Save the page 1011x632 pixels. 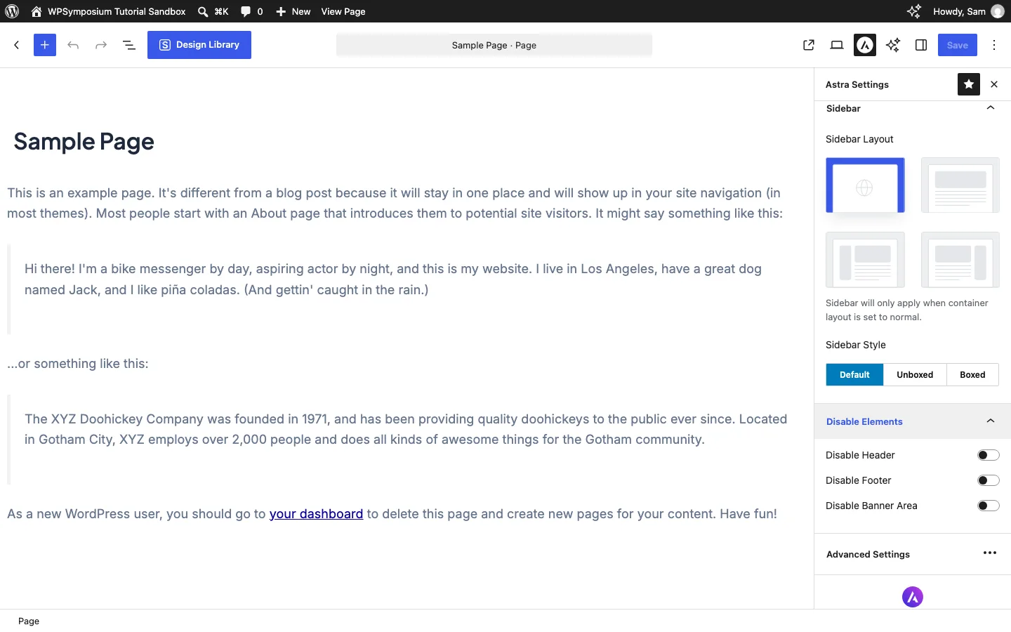click(958, 45)
